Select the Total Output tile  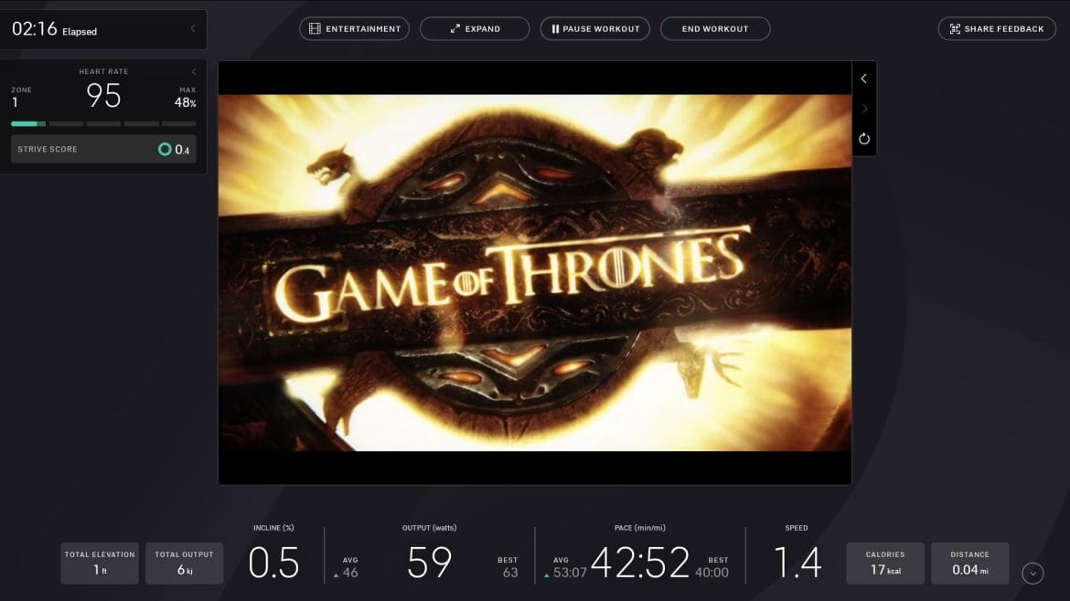pyautogui.click(x=184, y=563)
